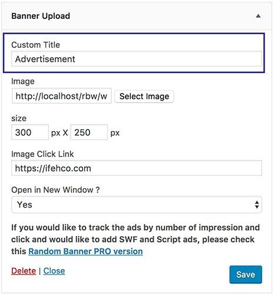Click the Image label text

pos(23,81)
